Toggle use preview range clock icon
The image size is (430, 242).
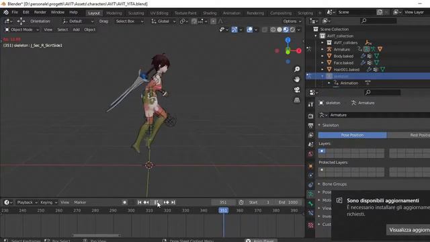241,202
